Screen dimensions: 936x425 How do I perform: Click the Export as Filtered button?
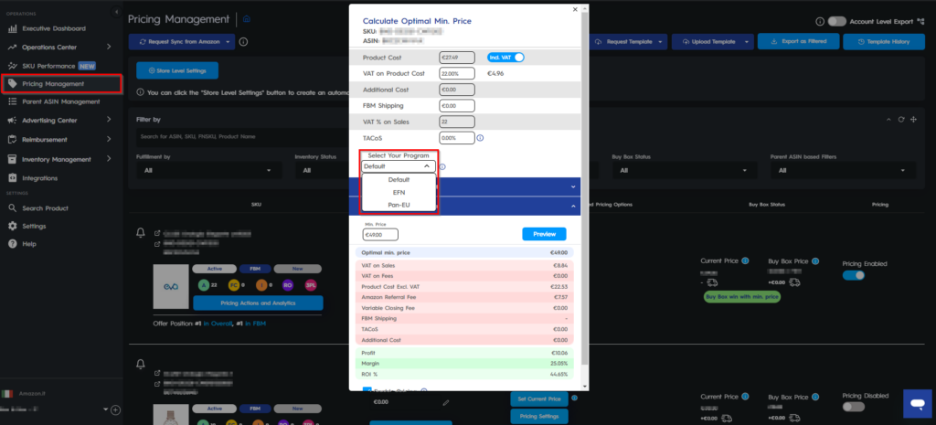[x=799, y=42]
